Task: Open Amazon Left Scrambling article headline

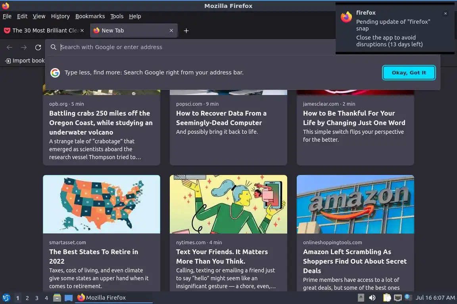Action: tap(355, 261)
